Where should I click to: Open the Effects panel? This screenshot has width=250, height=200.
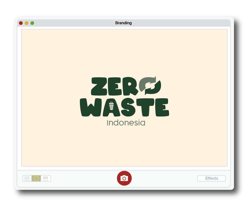point(211,178)
